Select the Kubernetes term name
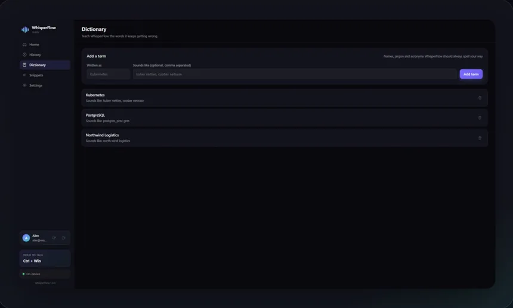The height and width of the screenshot is (308, 513). point(95,95)
